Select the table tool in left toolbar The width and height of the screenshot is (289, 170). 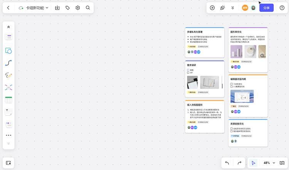pos(8,100)
